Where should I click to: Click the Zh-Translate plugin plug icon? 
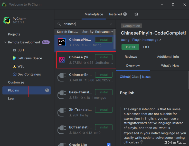coord(62,112)
